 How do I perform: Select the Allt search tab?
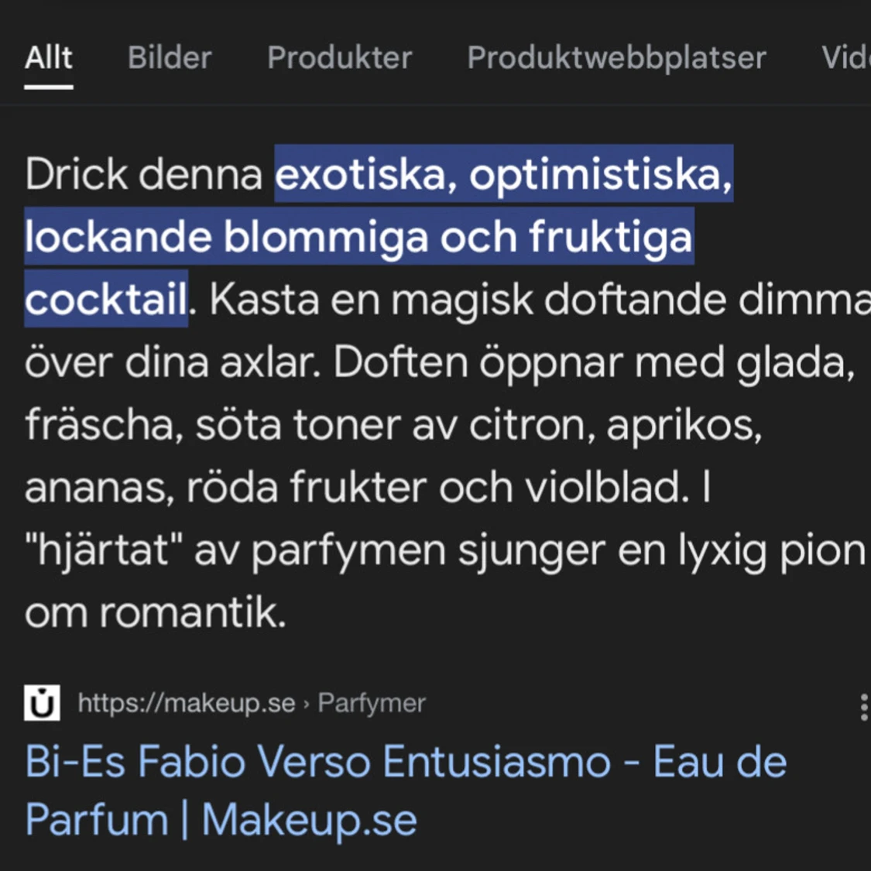tap(49, 57)
